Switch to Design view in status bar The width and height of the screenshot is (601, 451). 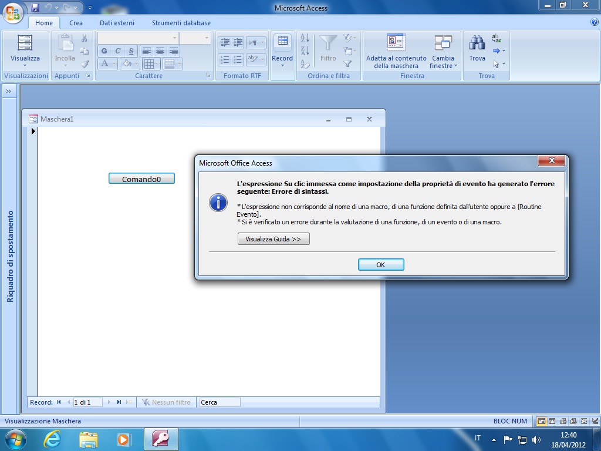(595, 421)
